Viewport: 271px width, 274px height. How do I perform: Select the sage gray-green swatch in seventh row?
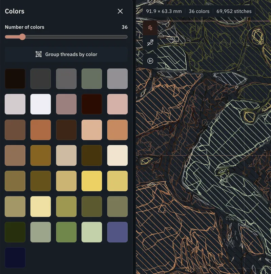[x=41, y=232]
